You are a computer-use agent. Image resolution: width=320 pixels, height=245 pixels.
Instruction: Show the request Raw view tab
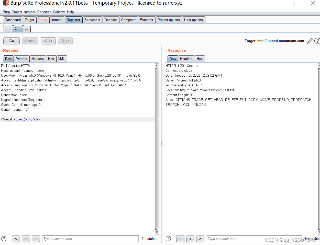tap(8, 59)
